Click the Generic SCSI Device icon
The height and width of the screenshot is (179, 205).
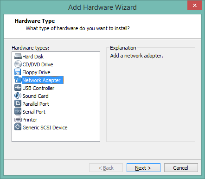click(x=18, y=127)
